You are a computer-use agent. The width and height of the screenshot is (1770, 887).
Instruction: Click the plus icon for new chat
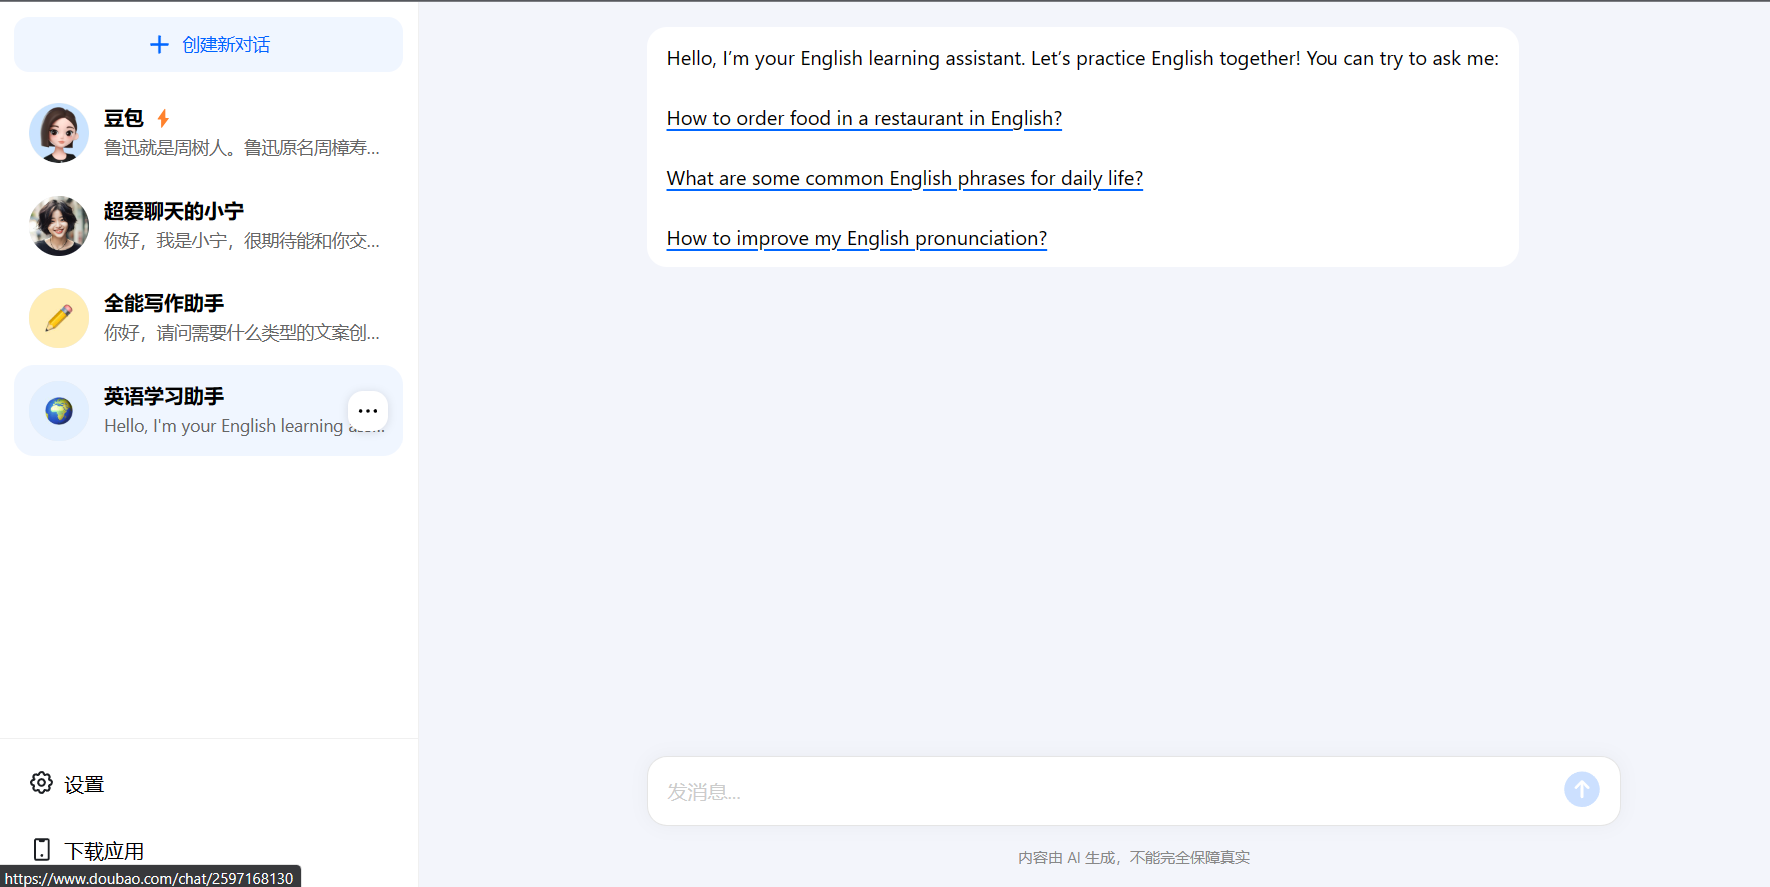click(x=159, y=45)
